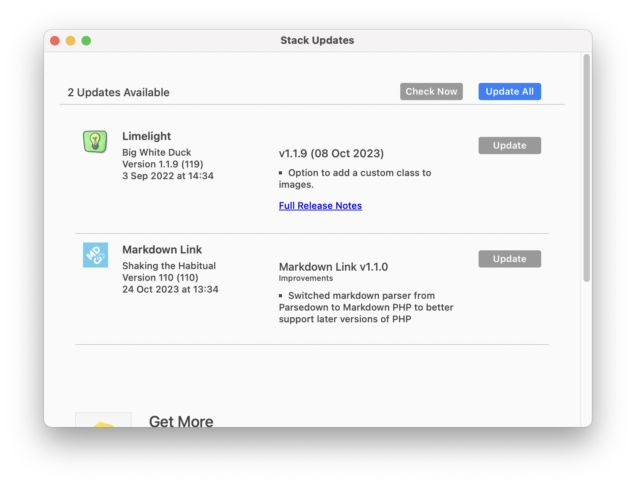
Task: Update the Markdown Link stack
Action: [510, 259]
